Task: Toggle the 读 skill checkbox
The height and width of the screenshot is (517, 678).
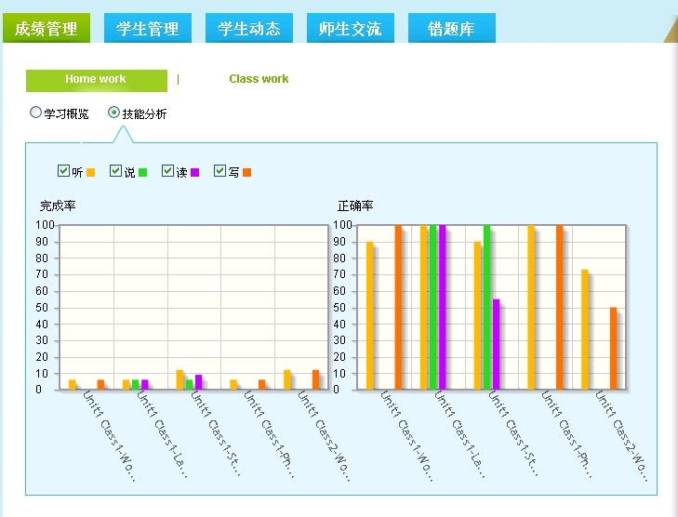Action: pos(168,171)
